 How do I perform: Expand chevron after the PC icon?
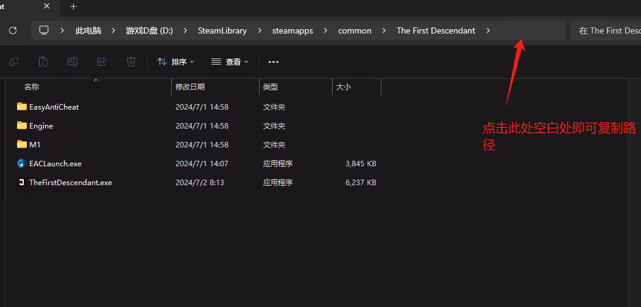coord(63,30)
